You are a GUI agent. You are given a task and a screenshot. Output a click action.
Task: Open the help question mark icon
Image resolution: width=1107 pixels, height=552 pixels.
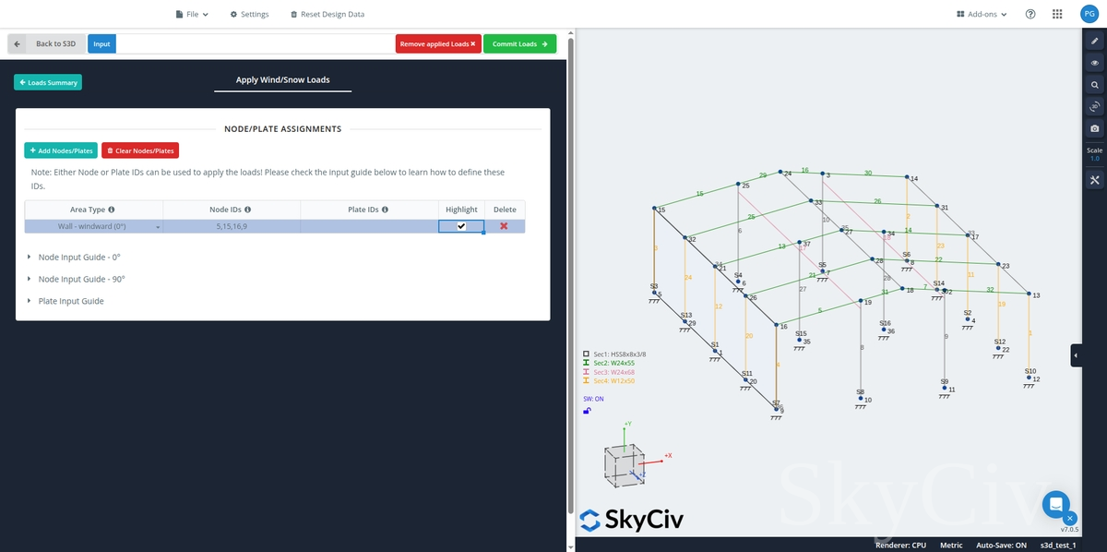coord(1030,15)
